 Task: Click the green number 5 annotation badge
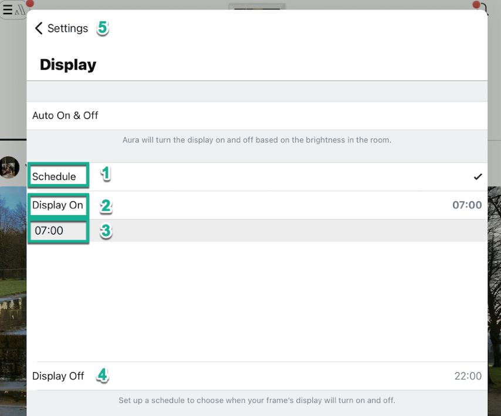point(103,28)
